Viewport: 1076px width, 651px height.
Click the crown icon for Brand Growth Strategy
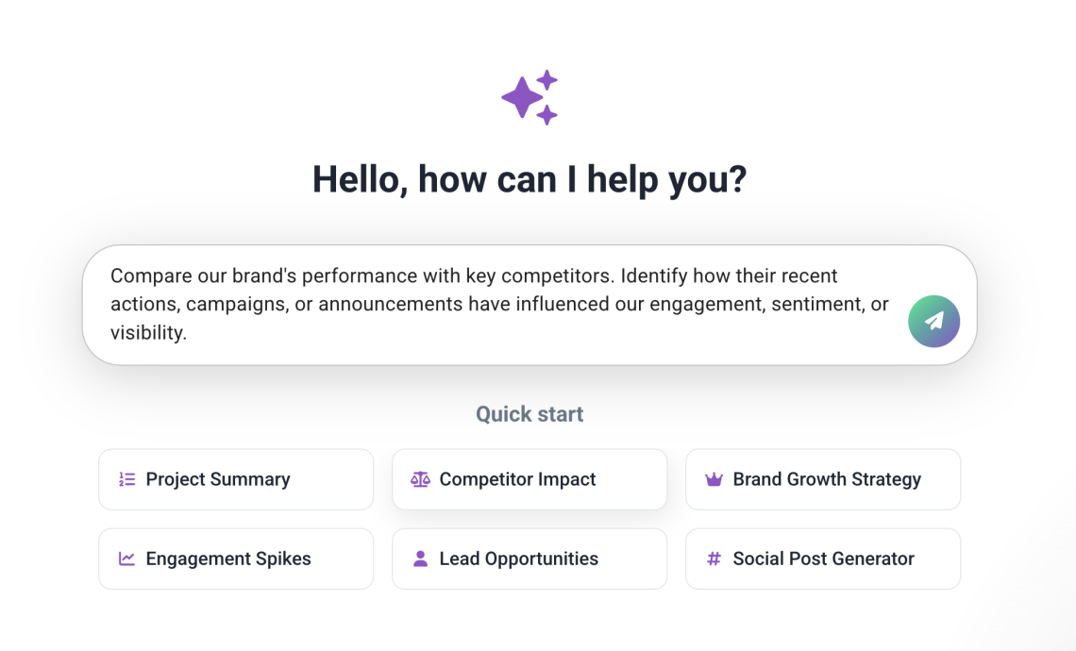point(714,479)
